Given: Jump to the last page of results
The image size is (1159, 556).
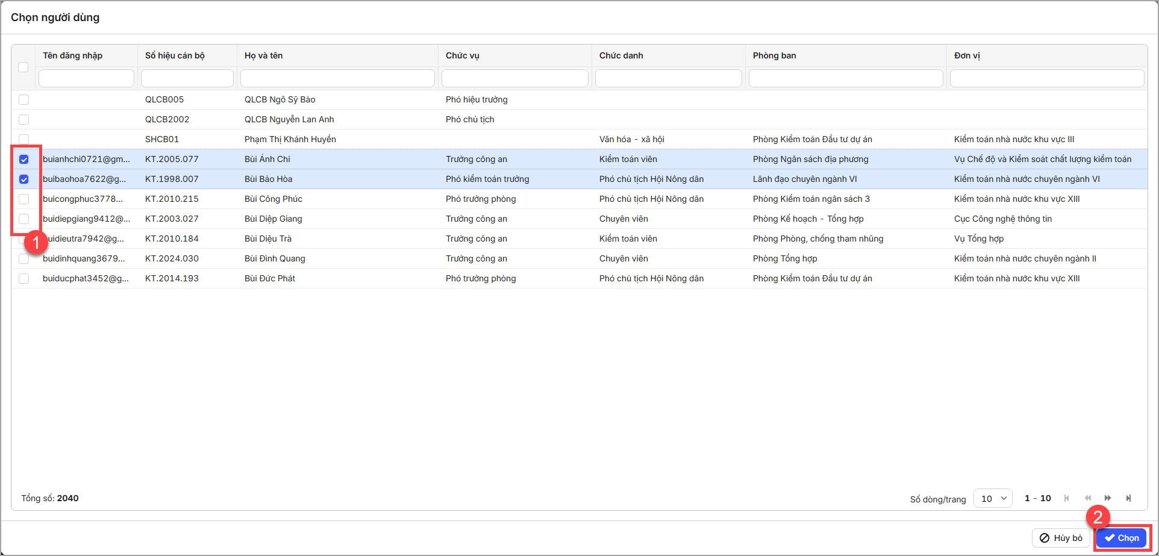Looking at the screenshot, I should (1128, 498).
